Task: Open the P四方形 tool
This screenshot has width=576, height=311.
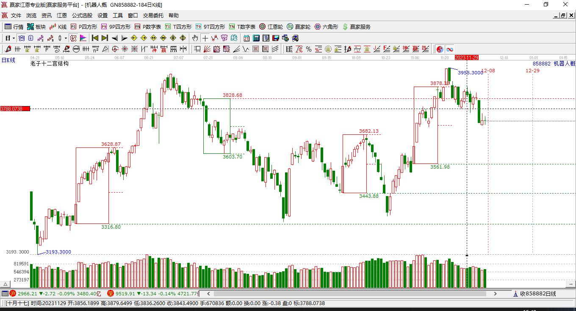Action: tap(84, 27)
